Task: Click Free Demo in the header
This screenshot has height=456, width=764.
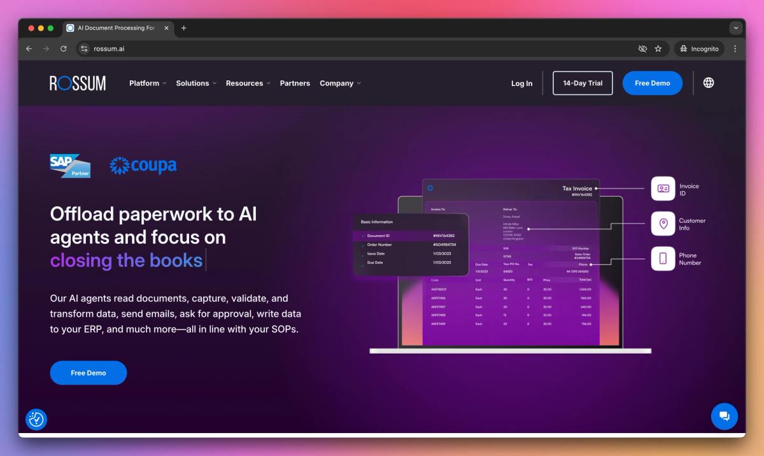Action: [653, 83]
